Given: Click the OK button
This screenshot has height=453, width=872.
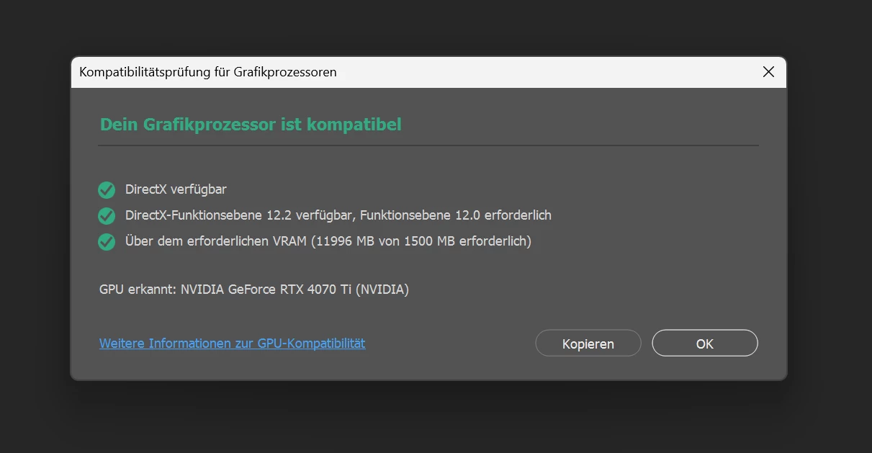Looking at the screenshot, I should pyautogui.click(x=705, y=344).
